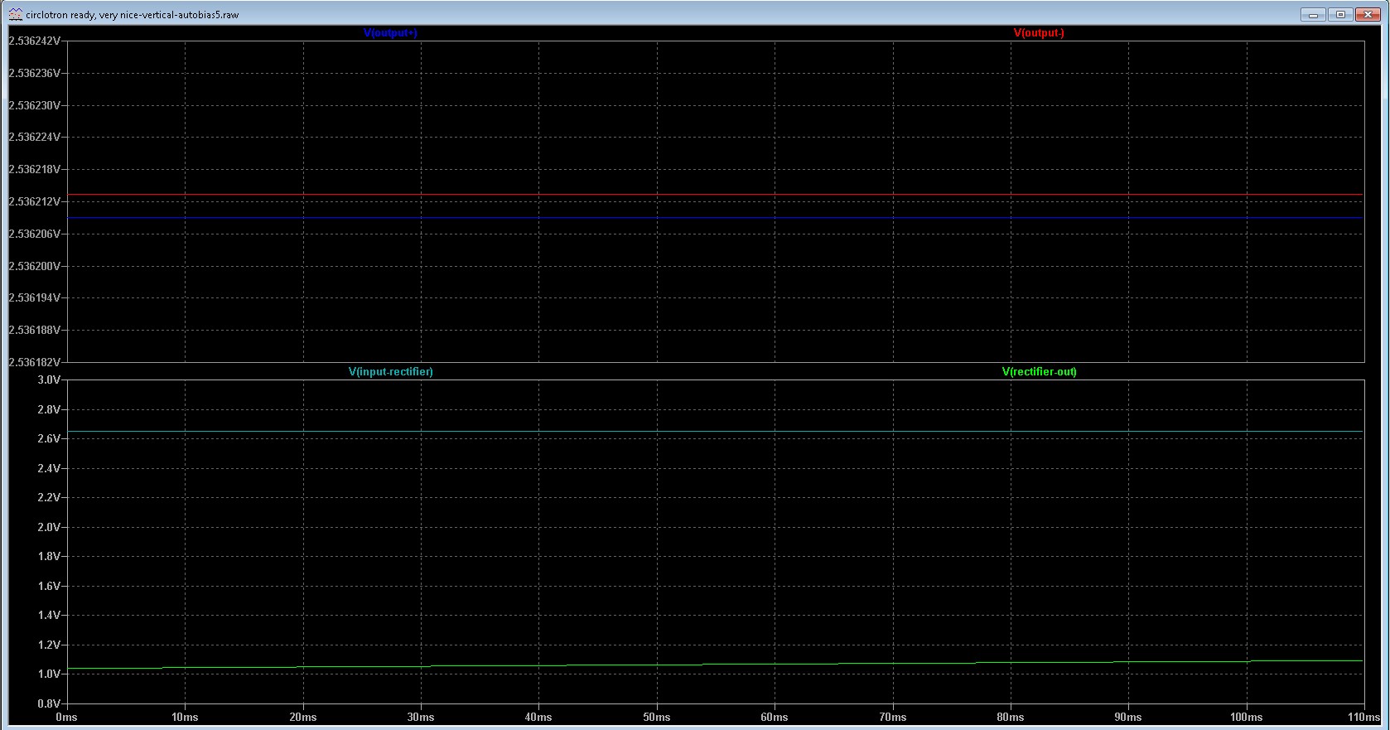Click the 2.6V axis label
Image resolution: width=1390 pixels, height=730 pixels.
[49, 438]
